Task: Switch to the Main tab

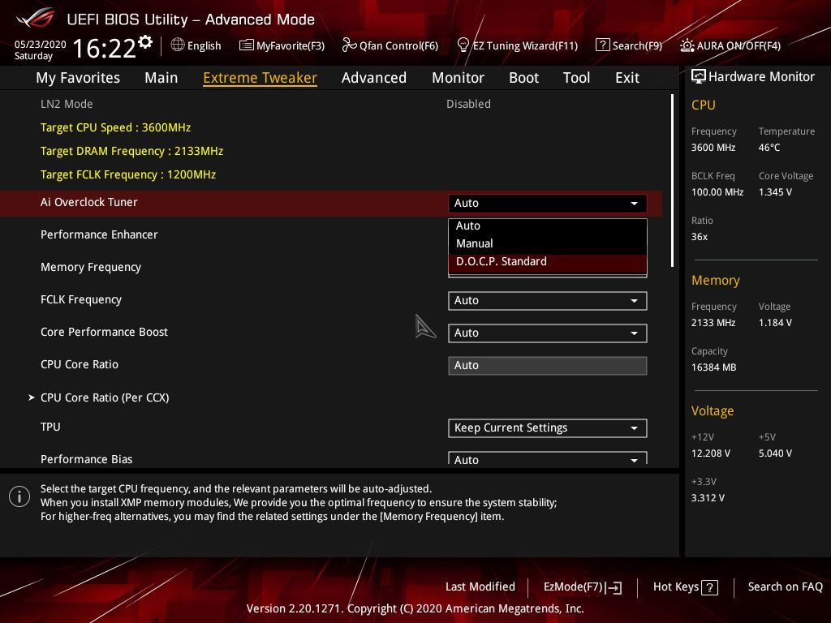Action: coord(161,78)
